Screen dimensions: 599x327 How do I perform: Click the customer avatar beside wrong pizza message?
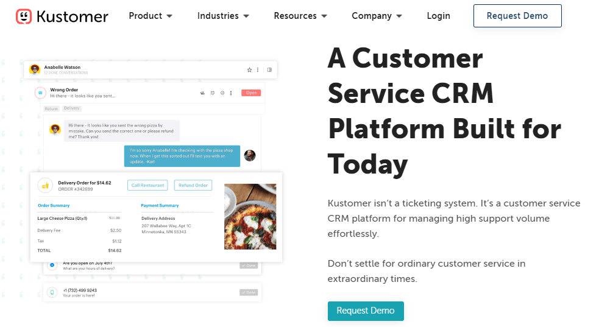[55, 129]
